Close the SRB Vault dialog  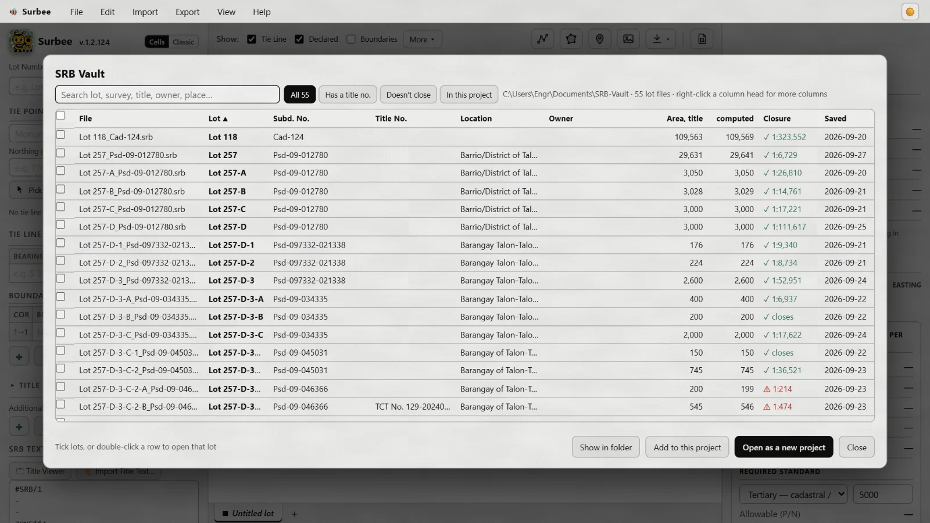pos(857,447)
